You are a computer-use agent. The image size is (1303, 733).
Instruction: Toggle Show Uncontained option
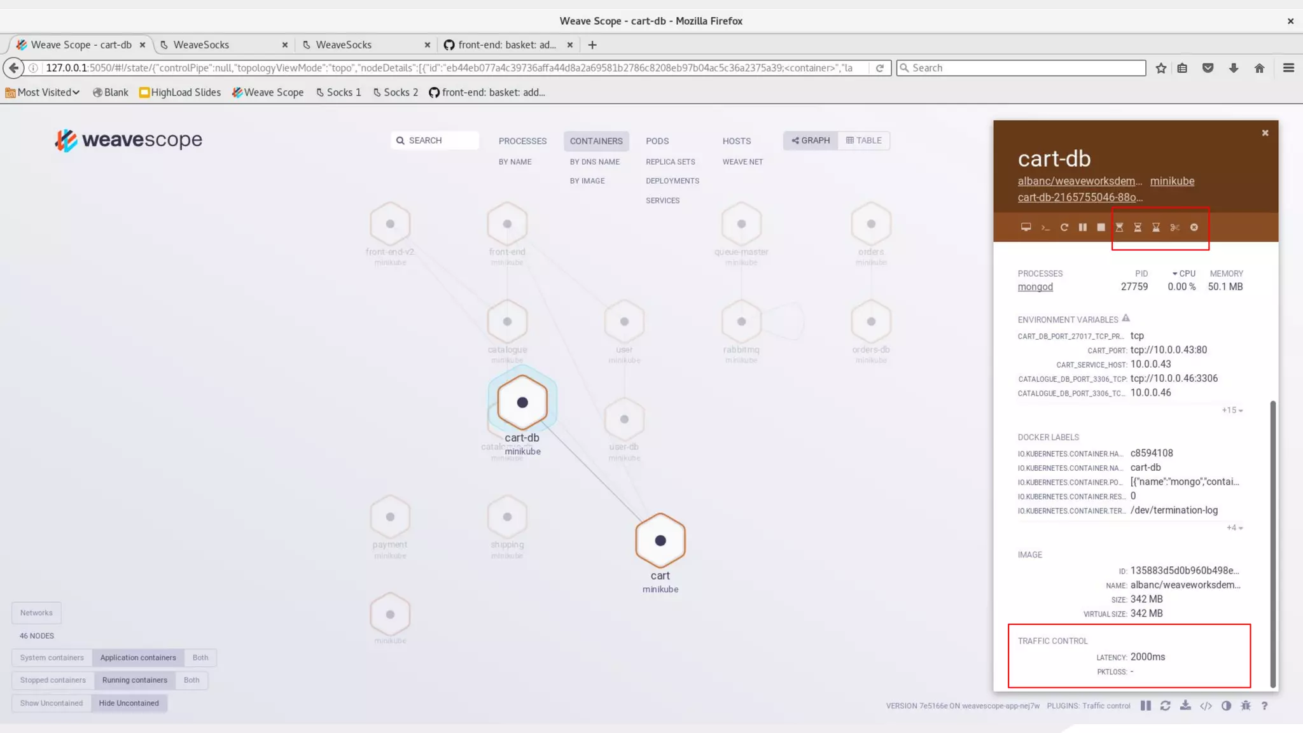coord(52,702)
